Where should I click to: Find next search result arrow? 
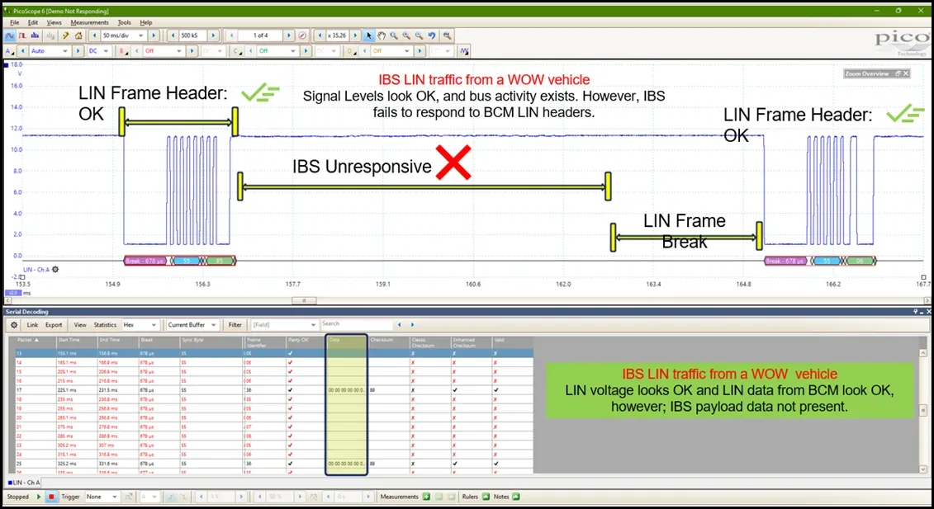[x=412, y=325]
